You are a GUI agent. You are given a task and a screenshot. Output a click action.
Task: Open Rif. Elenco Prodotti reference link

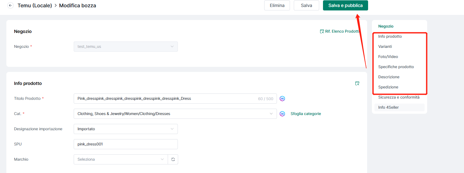point(340,31)
